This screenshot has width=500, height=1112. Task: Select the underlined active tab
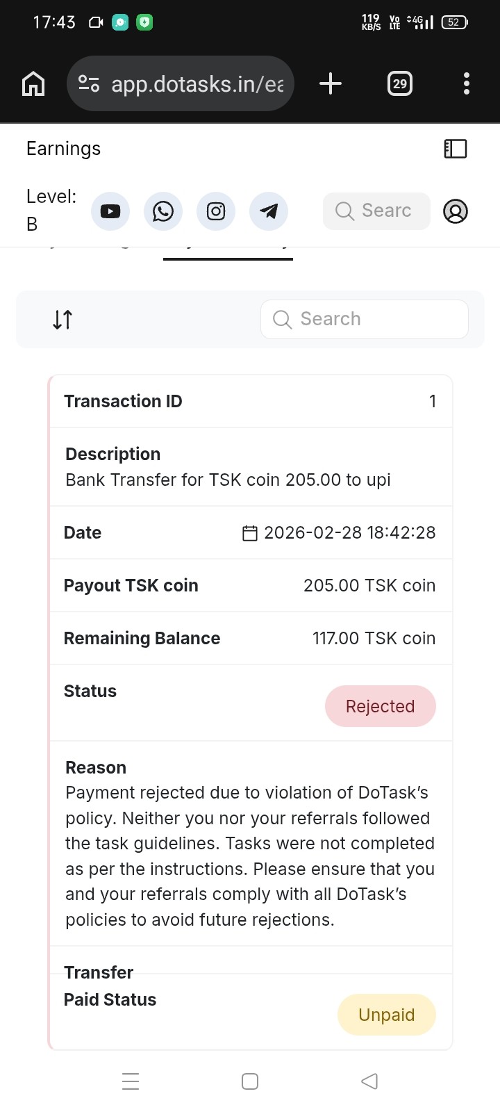(228, 252)
